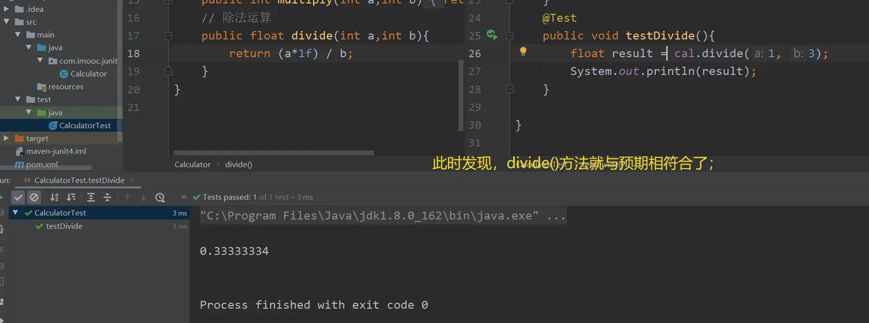Click the yellow intention lightbulb icon

[523, 51]
